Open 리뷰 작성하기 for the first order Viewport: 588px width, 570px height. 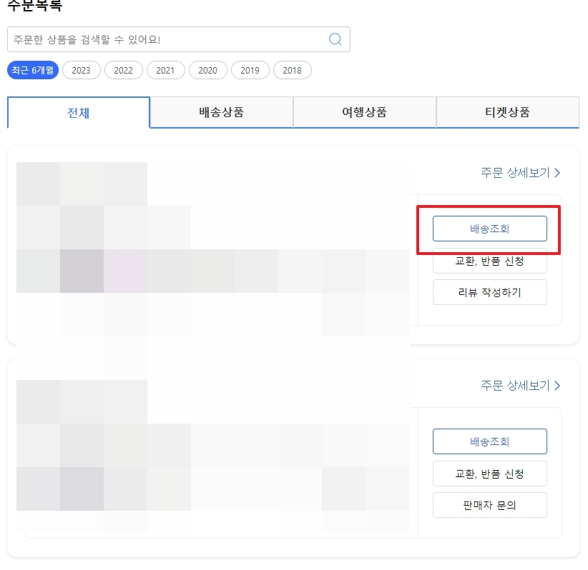489,291
